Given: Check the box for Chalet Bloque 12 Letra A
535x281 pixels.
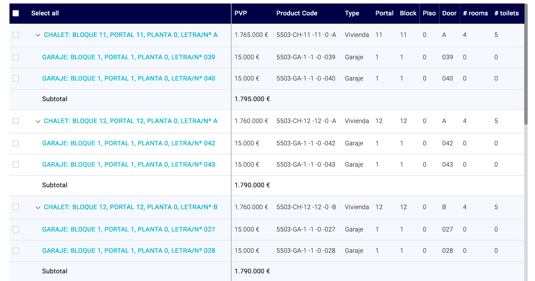Looking at the screenshot, I should coord(16,121).
